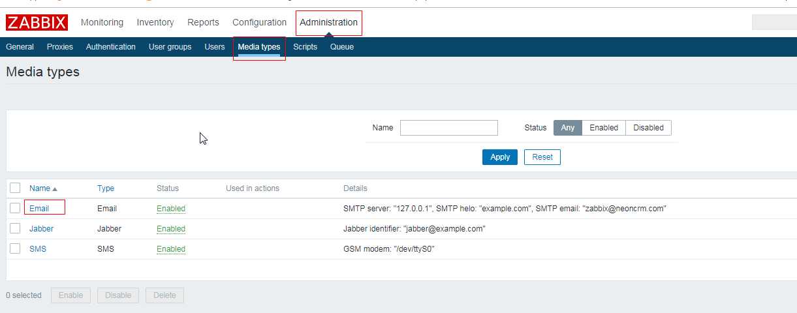This screenshot has width=797, height=313.
Task: Toggle Enabled status of SMS
Action: coord(171,249)
